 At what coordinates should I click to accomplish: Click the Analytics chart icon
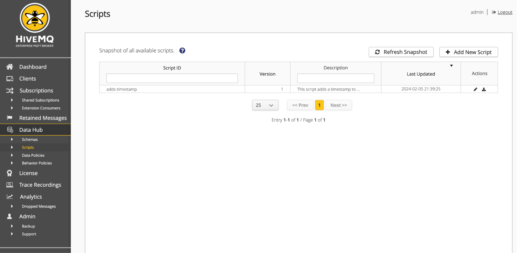pos(10,197)
